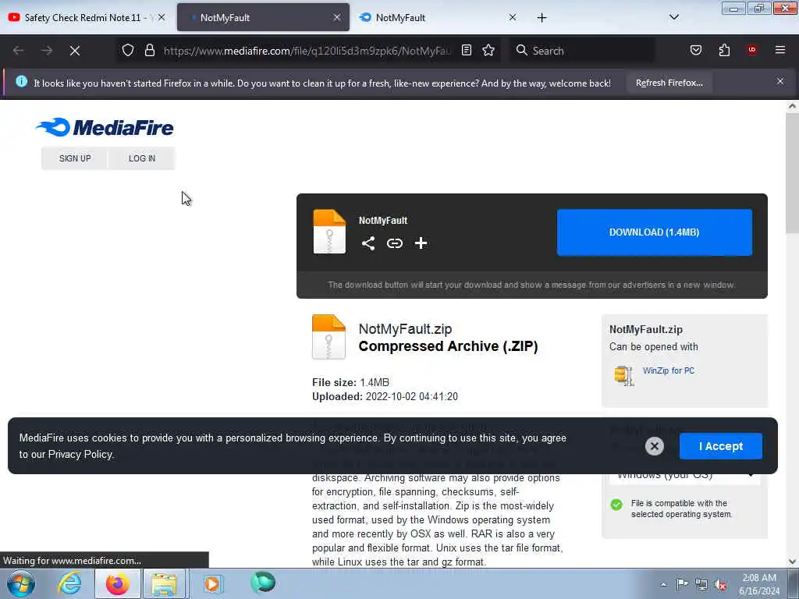The image size is (799, 599).
Task: Close the YouTube Safety Check tab
Action: (x=161, y=17)
